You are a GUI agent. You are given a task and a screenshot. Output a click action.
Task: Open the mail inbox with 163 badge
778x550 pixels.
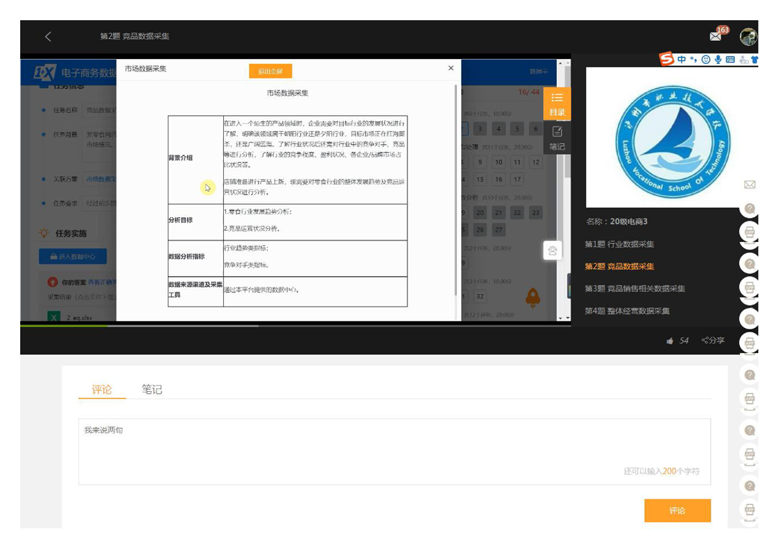tap(716, 36)
